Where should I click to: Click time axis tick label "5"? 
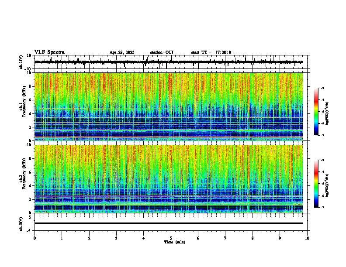pyautogui.click(x=171, y=238)
